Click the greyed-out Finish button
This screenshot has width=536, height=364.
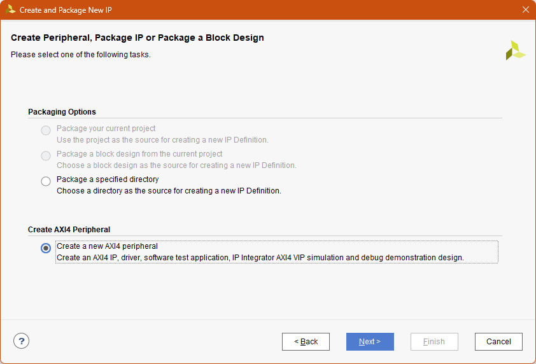click(x=434, y=342)
